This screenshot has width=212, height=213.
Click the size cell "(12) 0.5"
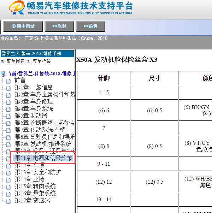[x=154, y=182]
